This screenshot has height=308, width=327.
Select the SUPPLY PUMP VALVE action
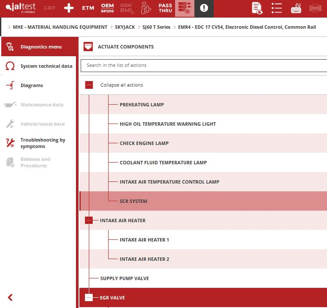coord(124,278)
